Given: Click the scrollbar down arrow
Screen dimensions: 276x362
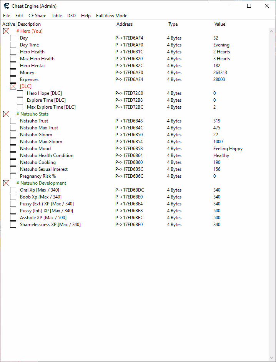Looking at the screenshot, I should click(x=272, y=358).
